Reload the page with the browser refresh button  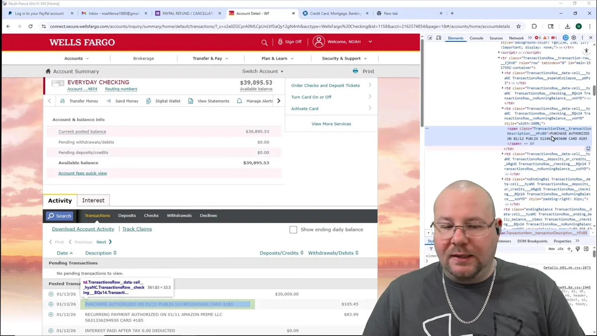[x=30, y=26]
